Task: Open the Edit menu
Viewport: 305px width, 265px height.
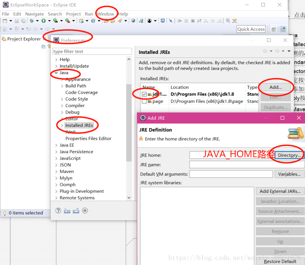Action: [x=17, y=14]
